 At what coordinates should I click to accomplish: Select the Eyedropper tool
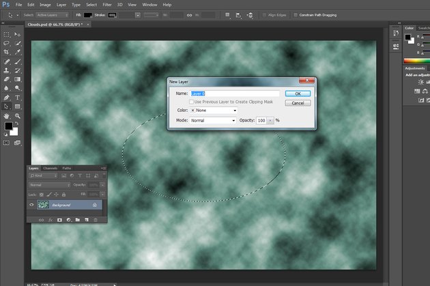pos(18,52)
